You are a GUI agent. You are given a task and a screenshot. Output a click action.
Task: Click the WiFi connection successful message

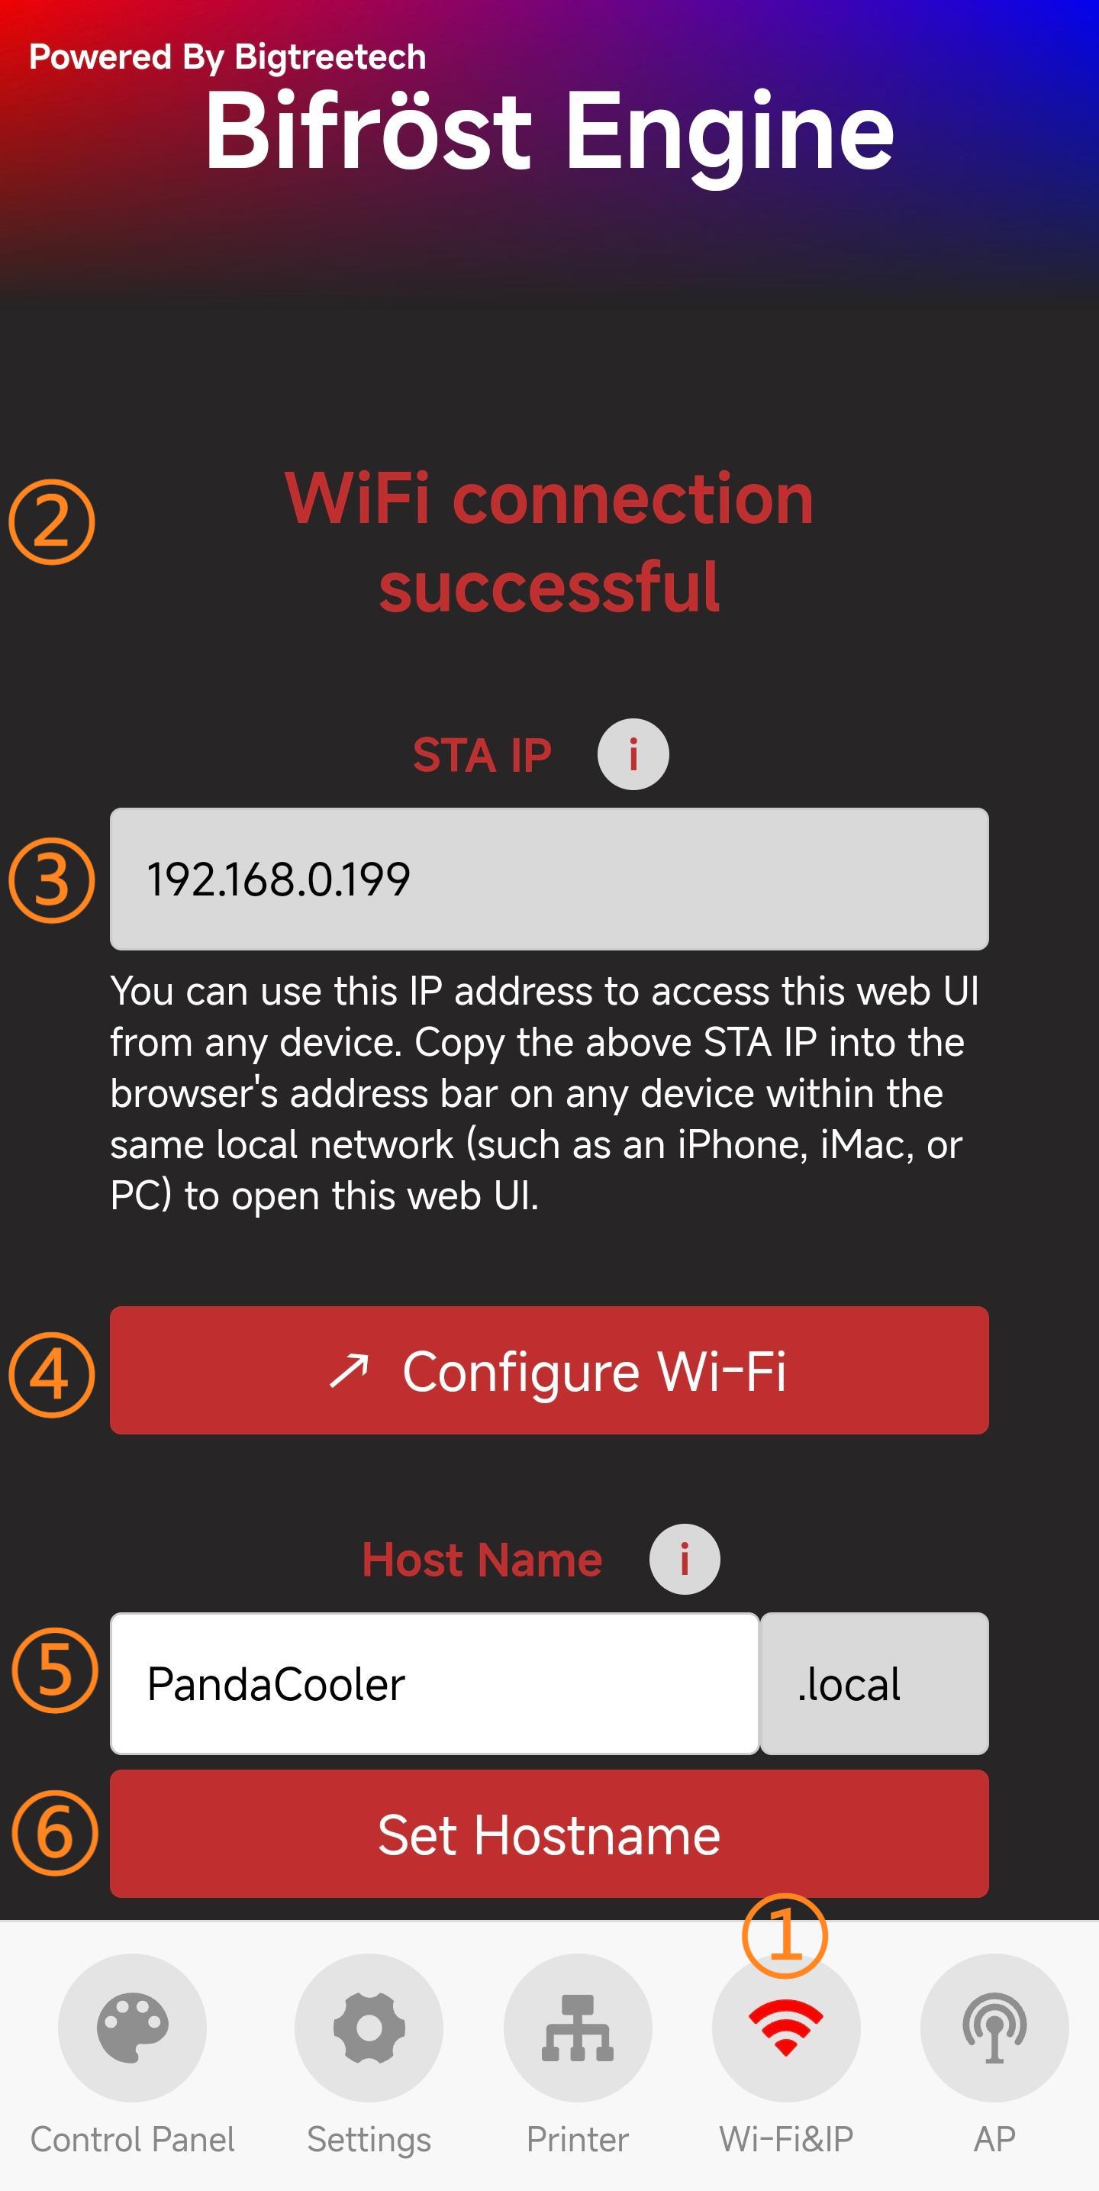point(549,542)
